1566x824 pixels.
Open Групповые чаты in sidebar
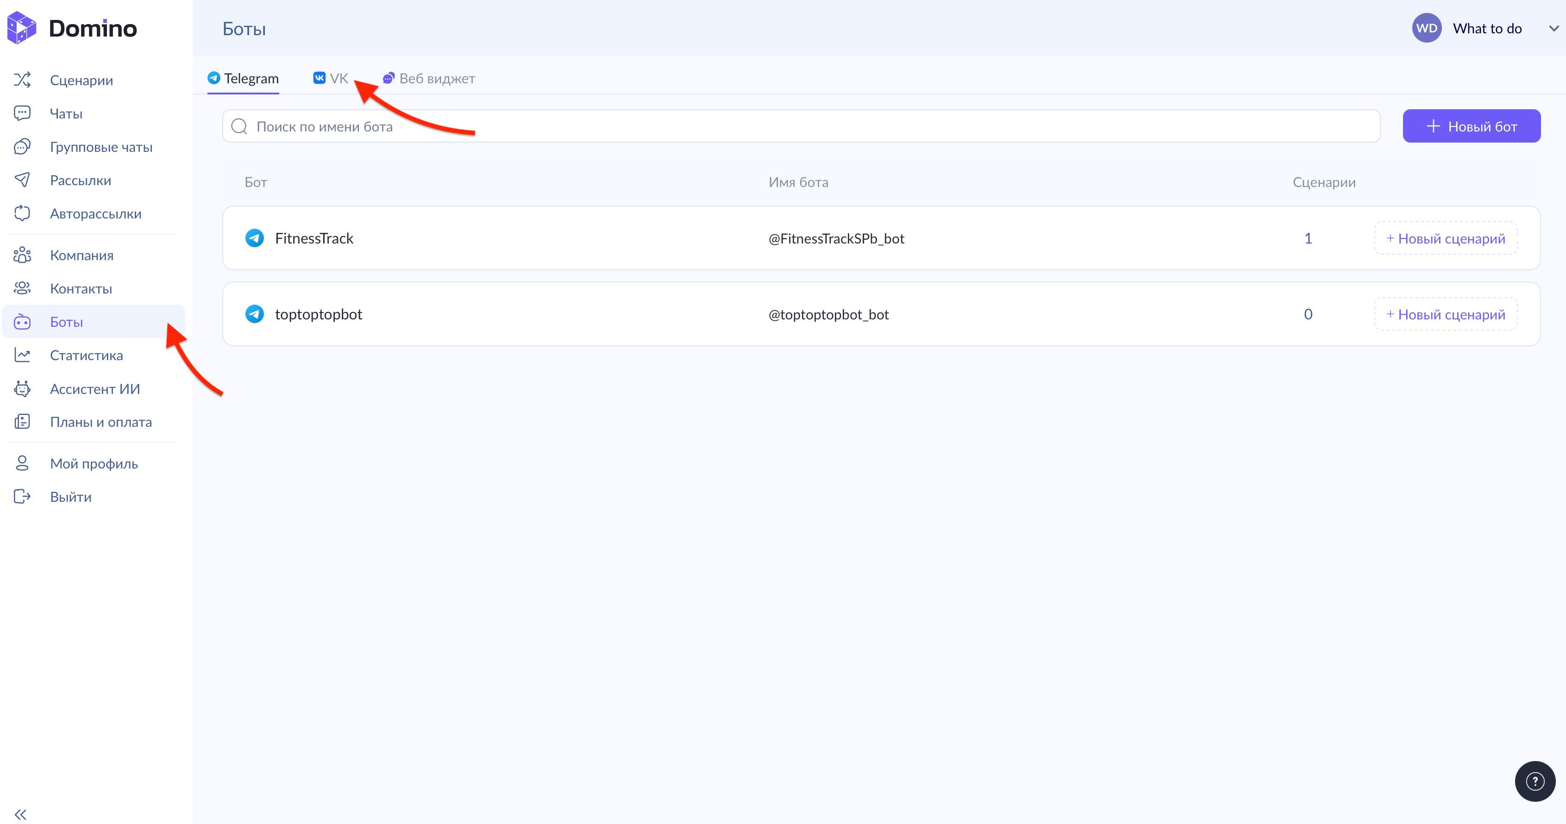click(101, 147)
